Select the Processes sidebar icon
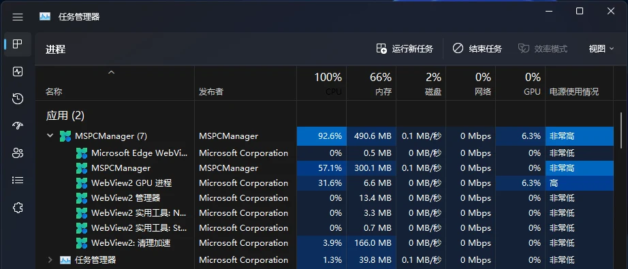The image size is (628, 269). pyautogui.click(x=18, y=44)
